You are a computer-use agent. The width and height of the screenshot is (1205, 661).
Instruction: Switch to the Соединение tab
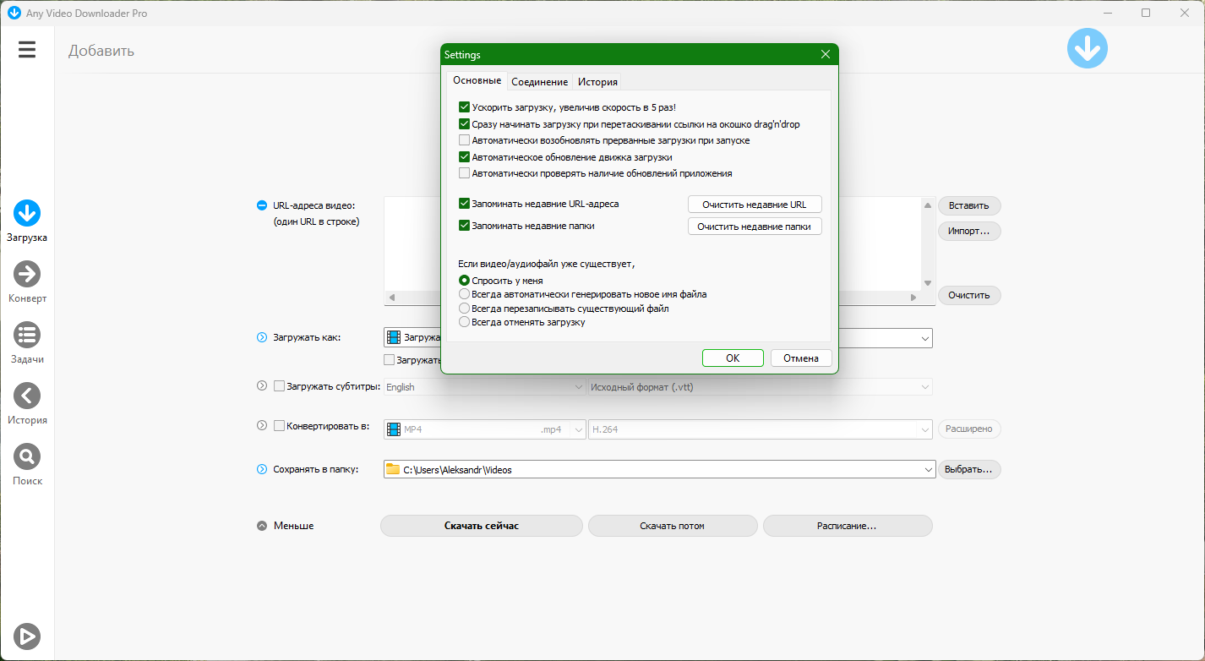[539, 82]
